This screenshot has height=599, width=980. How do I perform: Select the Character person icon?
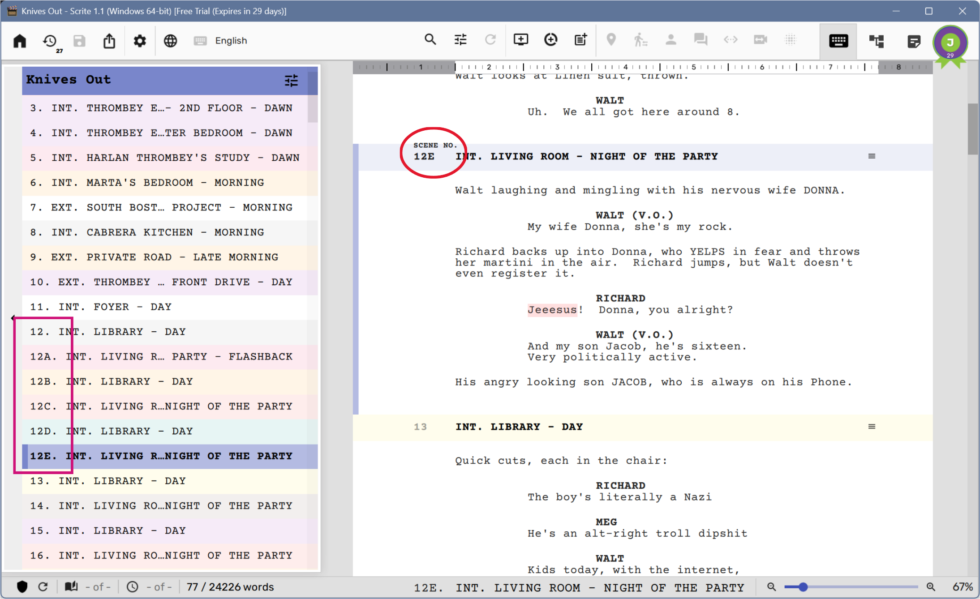tap(671, 39)
